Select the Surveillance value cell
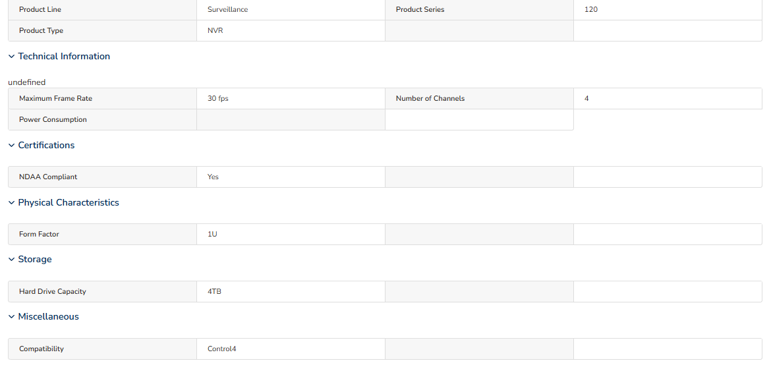 (x=291, y=10)
